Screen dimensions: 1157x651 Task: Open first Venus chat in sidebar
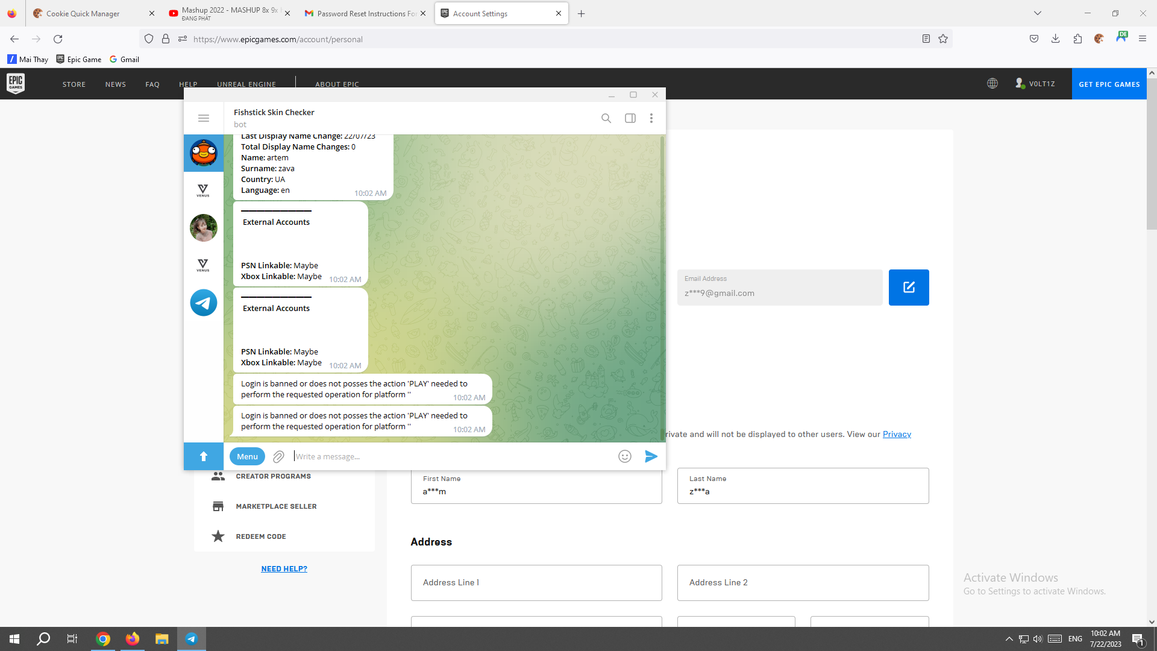point(204,190)
